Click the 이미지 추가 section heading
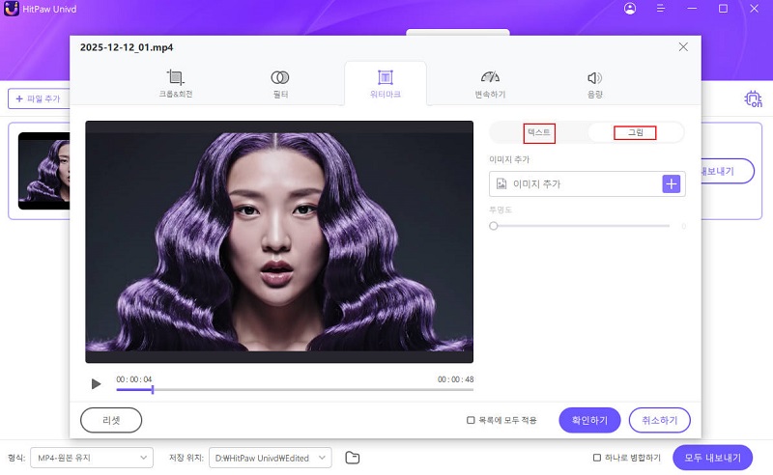 [x=509, y=159]
